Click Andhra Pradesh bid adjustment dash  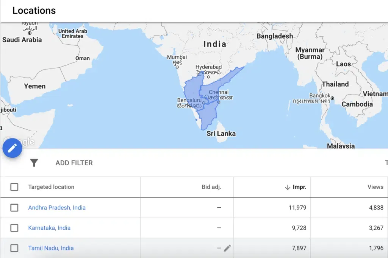219,208
